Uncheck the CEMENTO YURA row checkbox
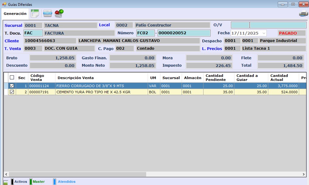The image size is (309, 185). (12, 92)
